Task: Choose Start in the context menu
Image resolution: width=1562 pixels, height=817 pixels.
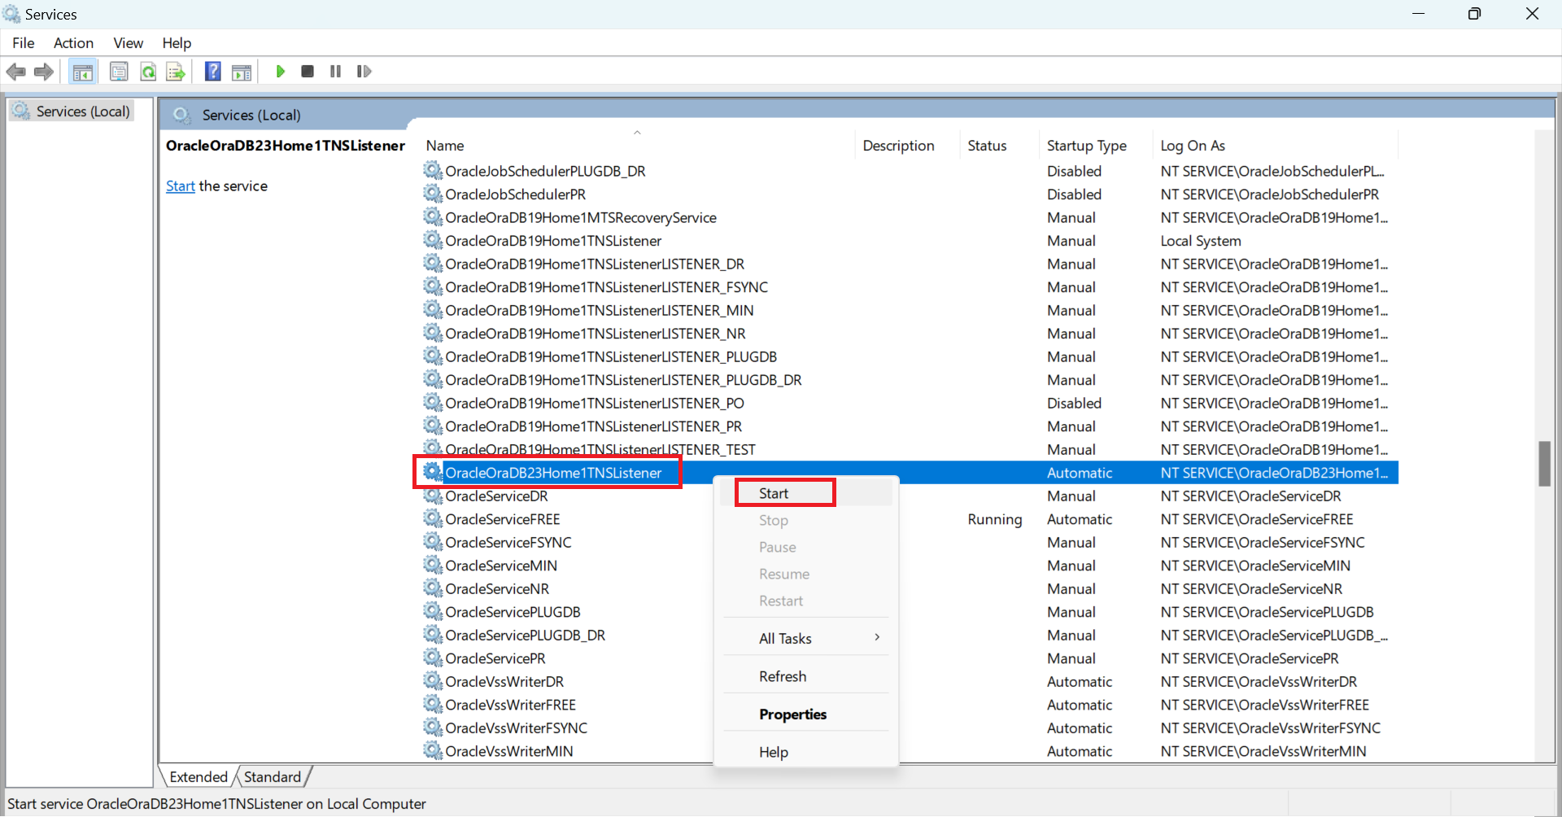Action: 805,493
